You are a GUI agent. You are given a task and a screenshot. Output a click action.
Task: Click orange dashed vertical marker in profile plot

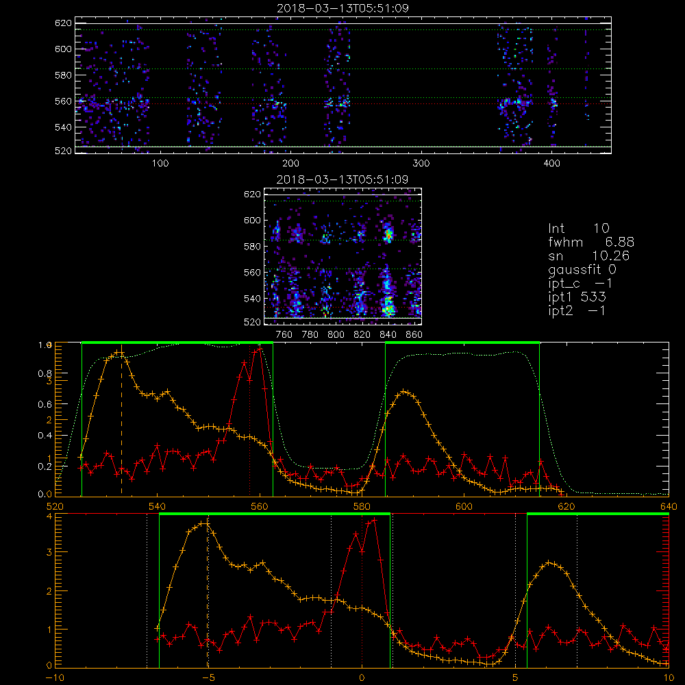point(121,421)
